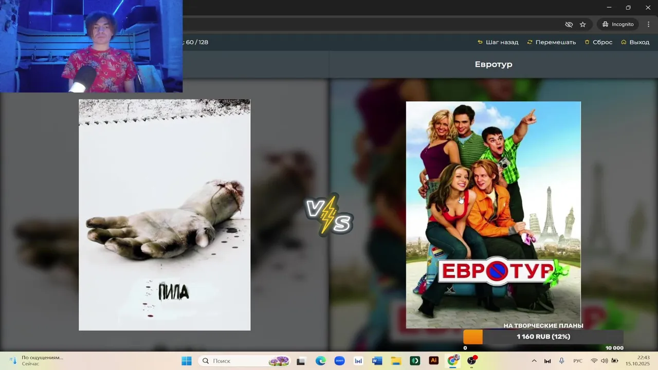Click the crossed-out eye tracking protection icon
Viewport: 658px width, 370px height.
[569, 24]
